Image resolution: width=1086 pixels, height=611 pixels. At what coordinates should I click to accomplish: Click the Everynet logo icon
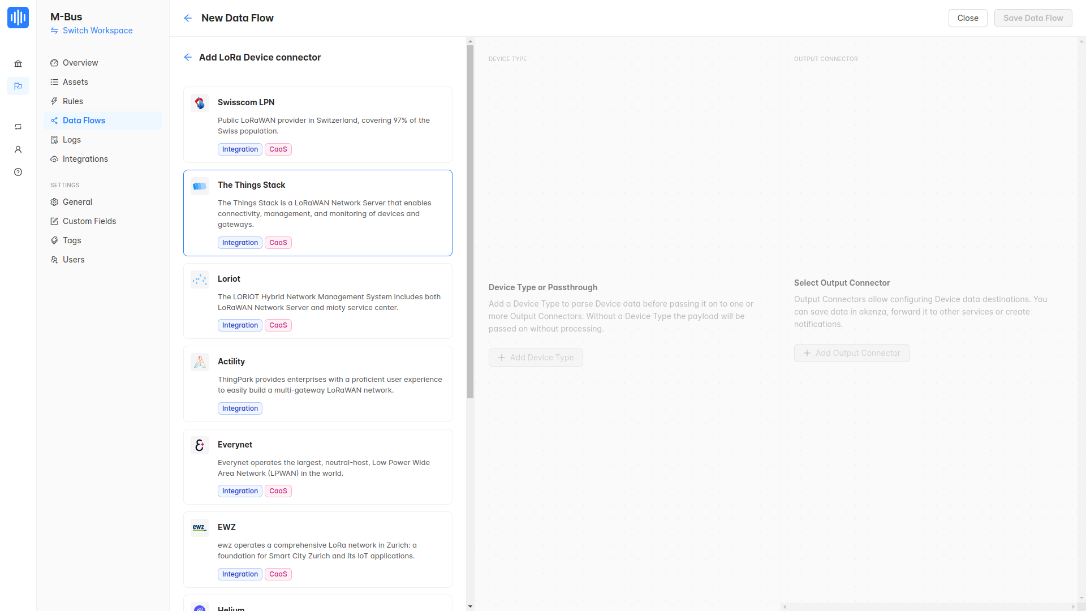click(x=200, y=445)
